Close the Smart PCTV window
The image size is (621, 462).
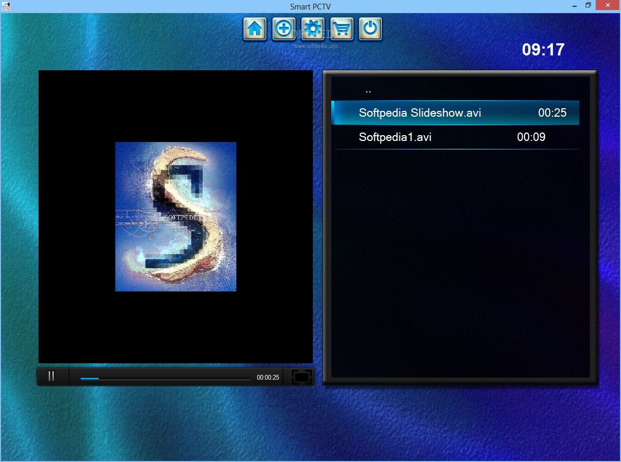608,6
